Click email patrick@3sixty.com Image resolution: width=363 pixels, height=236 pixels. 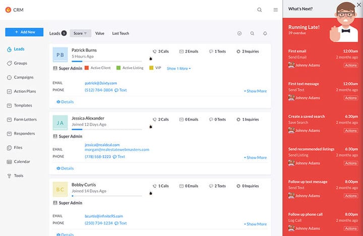pyautogui.click(x=101, y=83)
